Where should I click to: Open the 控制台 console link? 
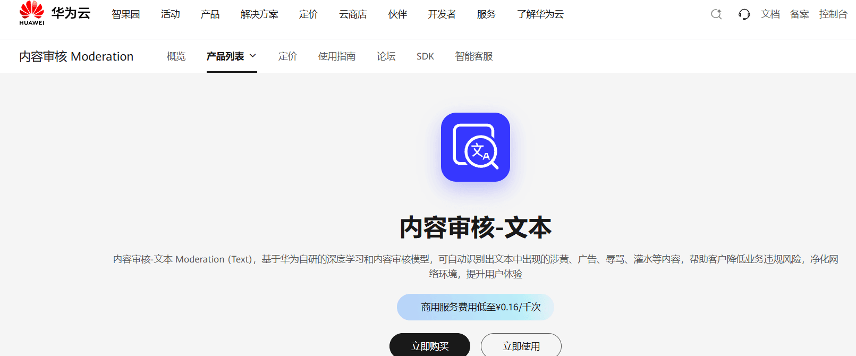tap(833, 14)
